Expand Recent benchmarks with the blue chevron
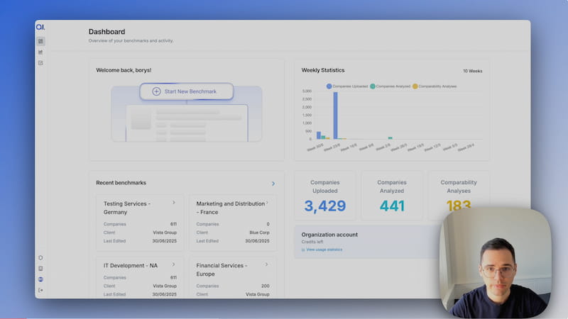 point(273,184)
